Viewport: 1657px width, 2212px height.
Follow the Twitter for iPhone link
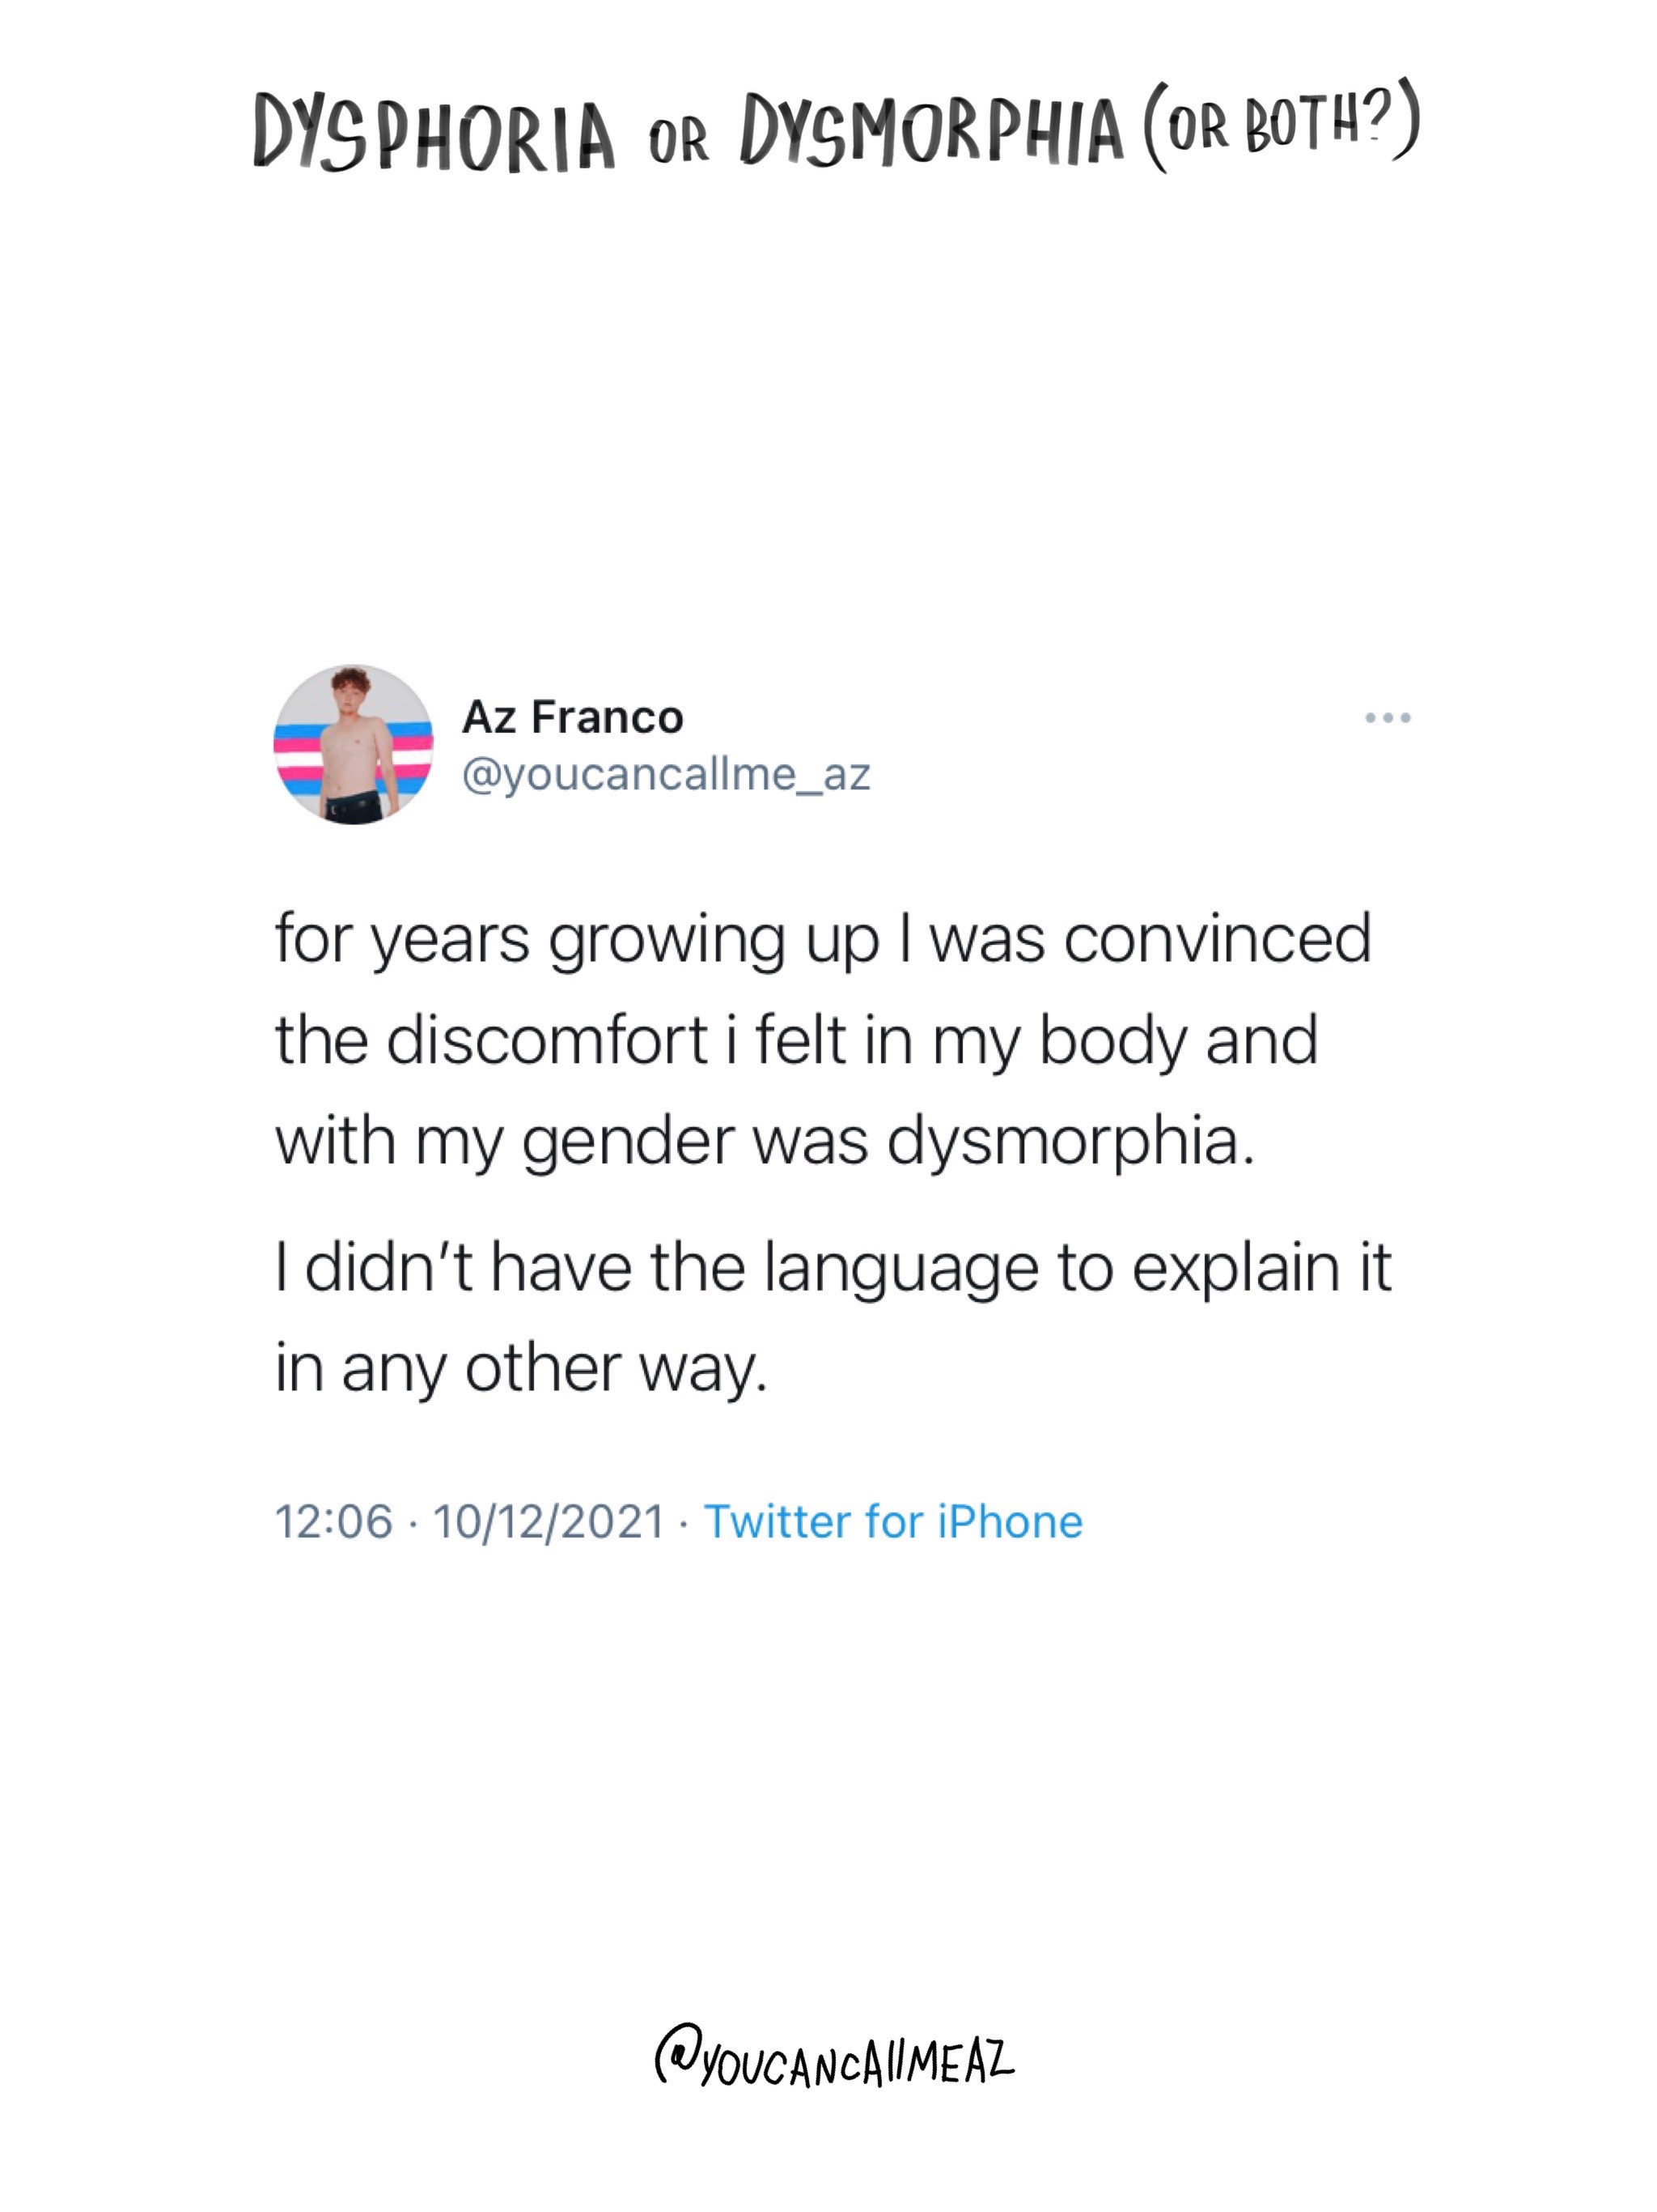[892, 1522]
